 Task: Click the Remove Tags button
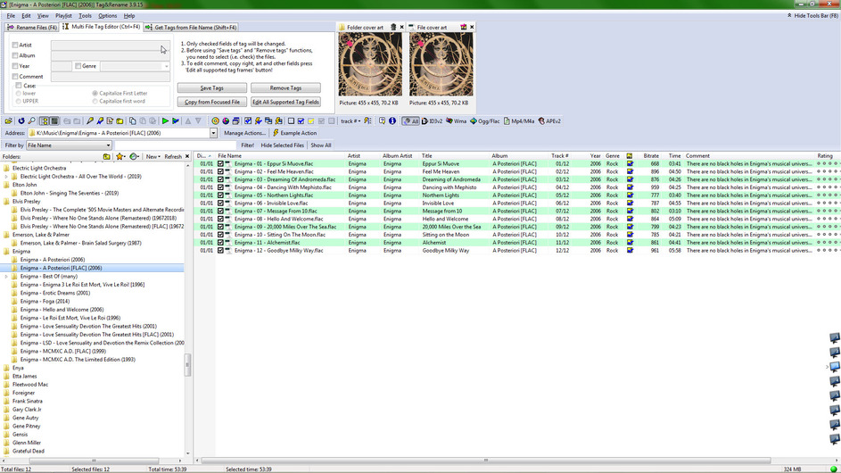(x=285, y=88)
